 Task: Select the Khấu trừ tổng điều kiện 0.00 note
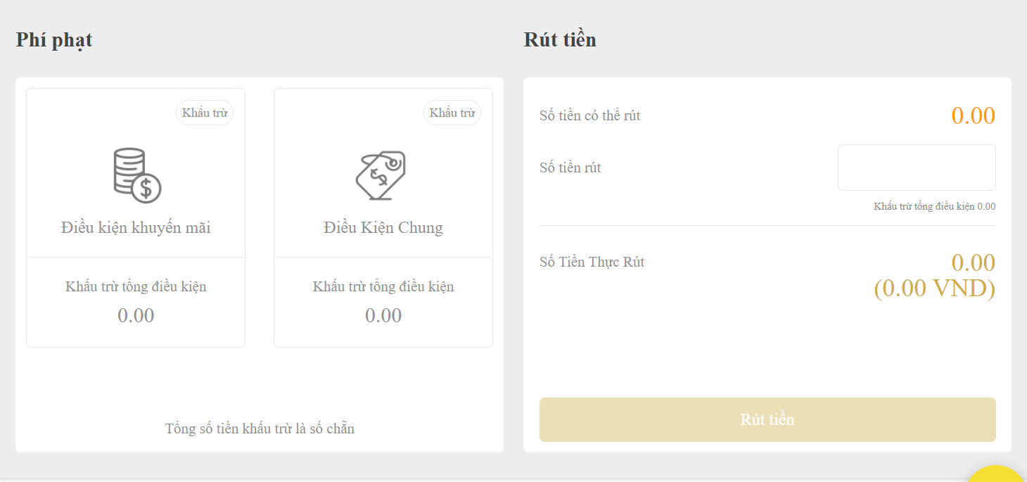(934, 206)
